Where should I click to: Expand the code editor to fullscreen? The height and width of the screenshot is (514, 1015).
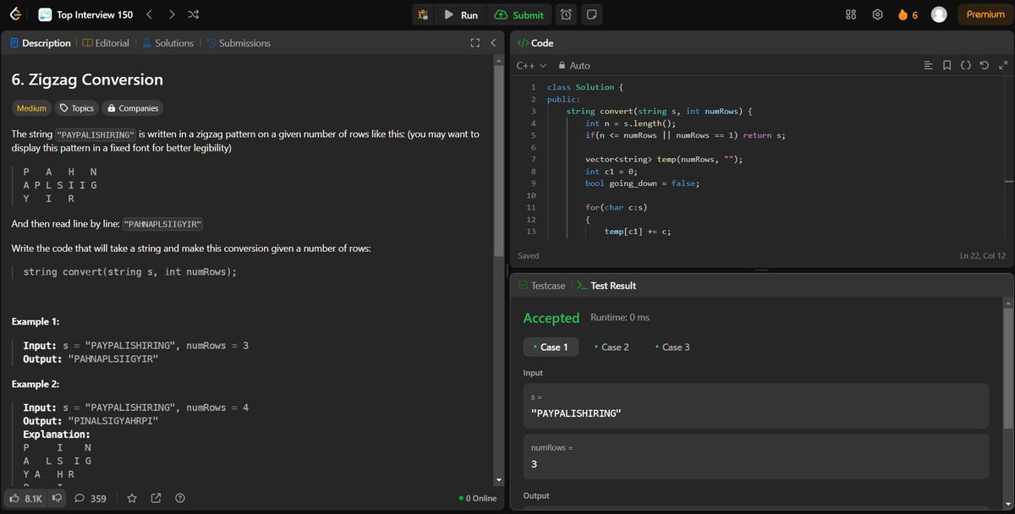tap(1003, 64)
